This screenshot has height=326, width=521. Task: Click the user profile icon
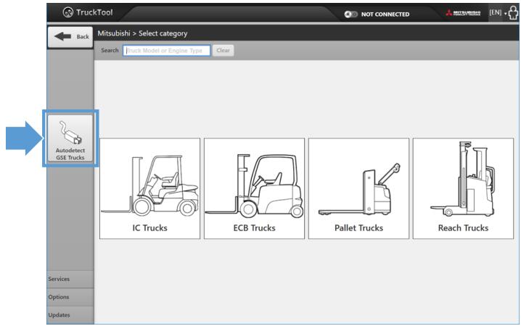[x=513, y=13]
